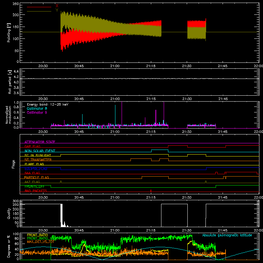Image resolution: width=263 pixels, height=263 pixels.
Task: Select the SC_IN_SUNLIGHT flag label
Action: click(38, 155)
